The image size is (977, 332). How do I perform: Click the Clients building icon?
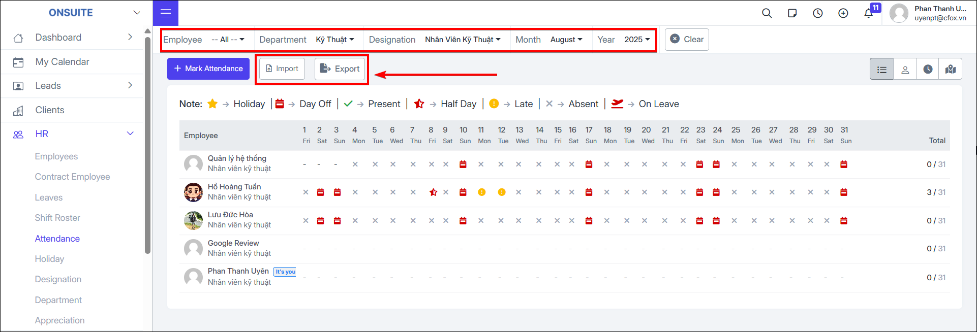coord(18,110)
